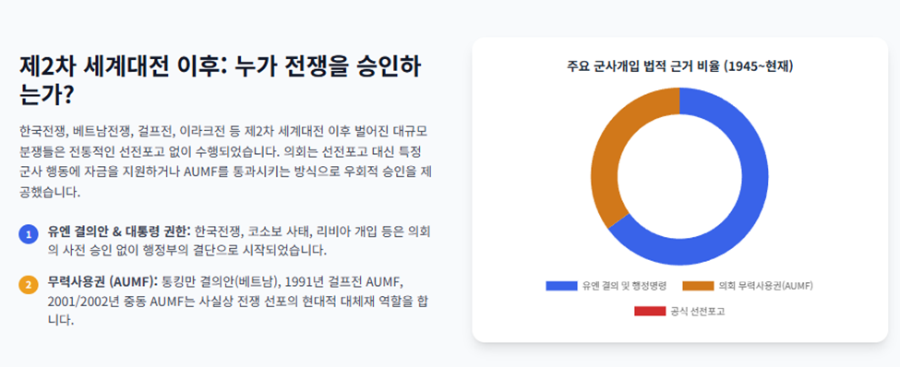Click the blue number 1 badge

point(28,234)
